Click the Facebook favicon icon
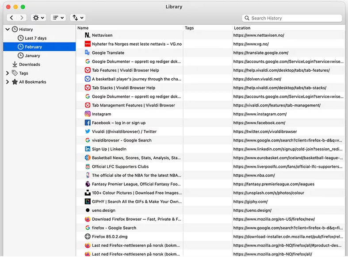The image size is (348, 257). point(88,123)
